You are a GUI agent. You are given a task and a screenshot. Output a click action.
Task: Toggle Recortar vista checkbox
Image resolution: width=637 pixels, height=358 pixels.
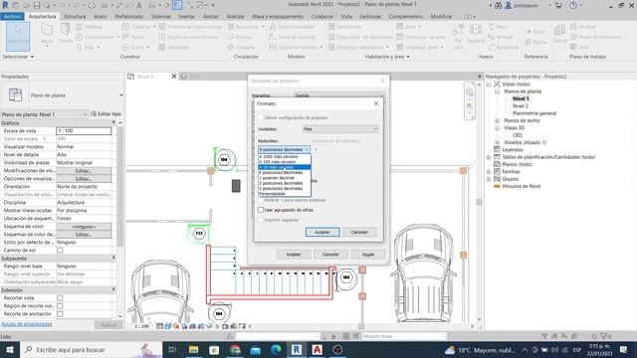pyautogui.click(x=60, y=298)
